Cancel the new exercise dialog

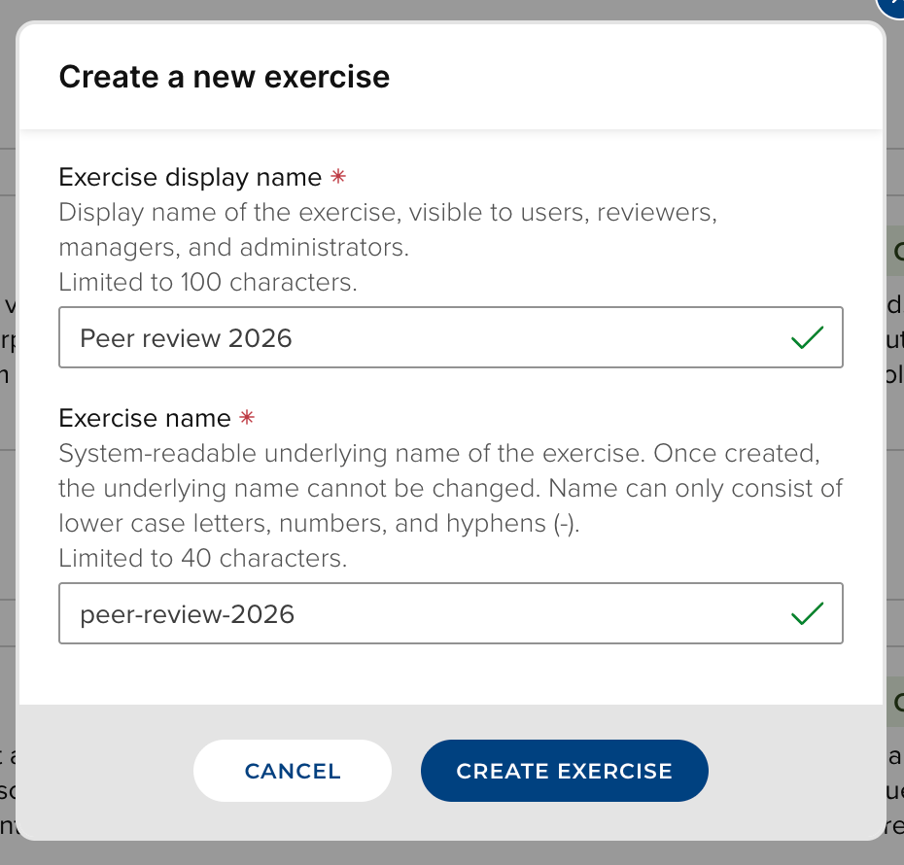[x=293, y=771]
